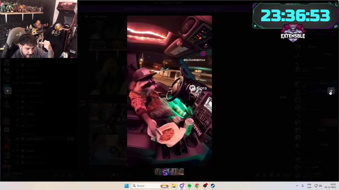Open Google Chrome from the taskbar

coord(197,186)
